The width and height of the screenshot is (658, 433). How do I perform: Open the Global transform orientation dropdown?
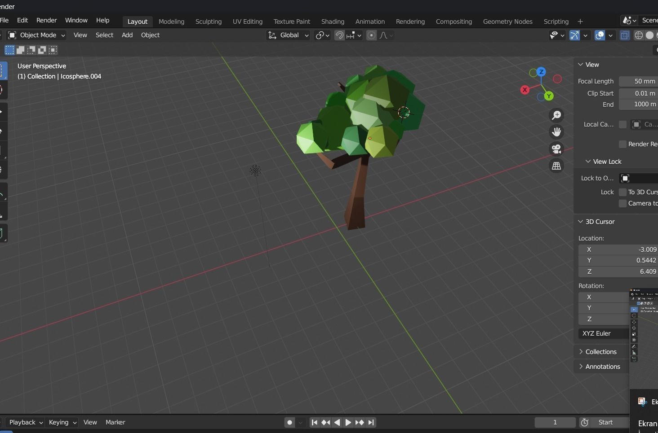[288, 35]
